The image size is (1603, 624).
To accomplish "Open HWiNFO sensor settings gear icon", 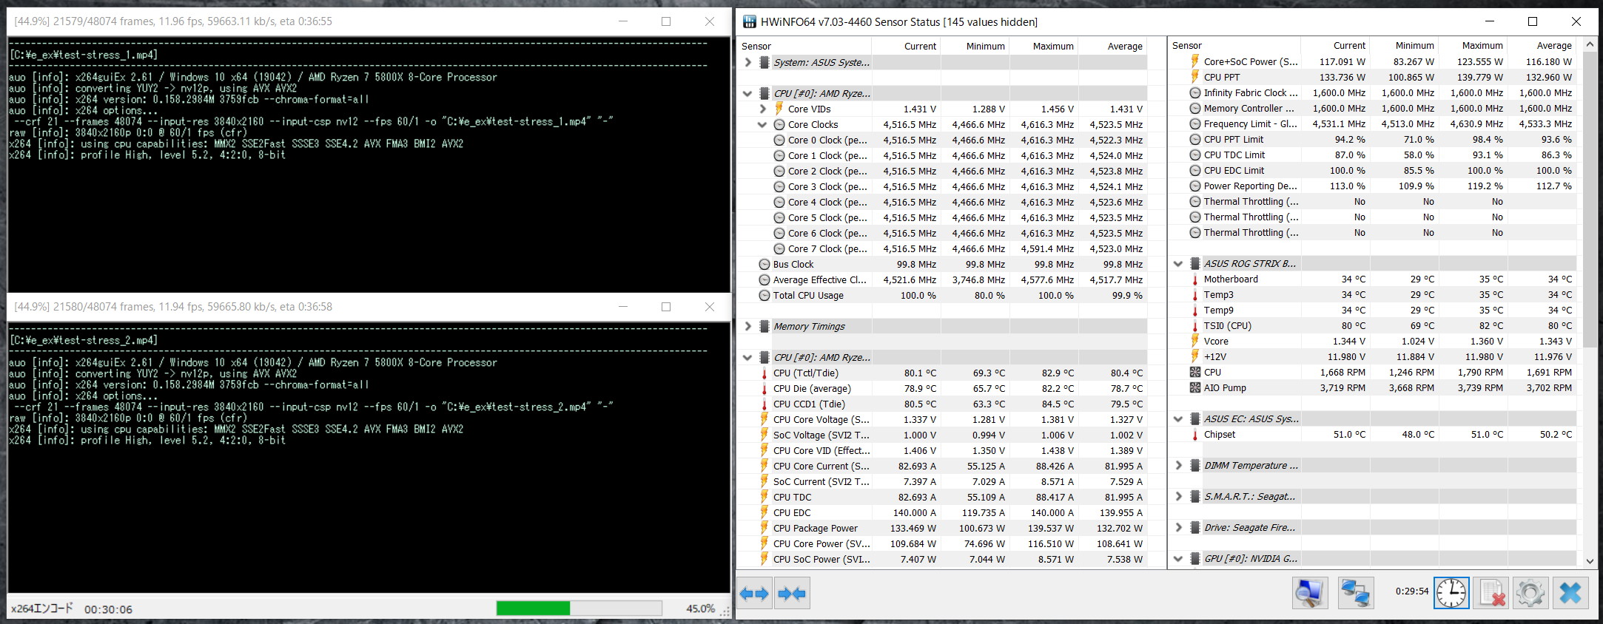I will coord(1530,593).
